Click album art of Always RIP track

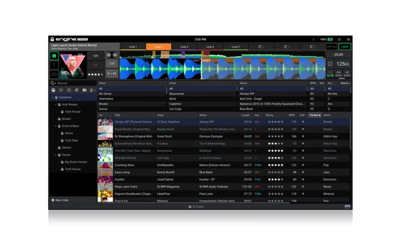(x=105, y=122)
